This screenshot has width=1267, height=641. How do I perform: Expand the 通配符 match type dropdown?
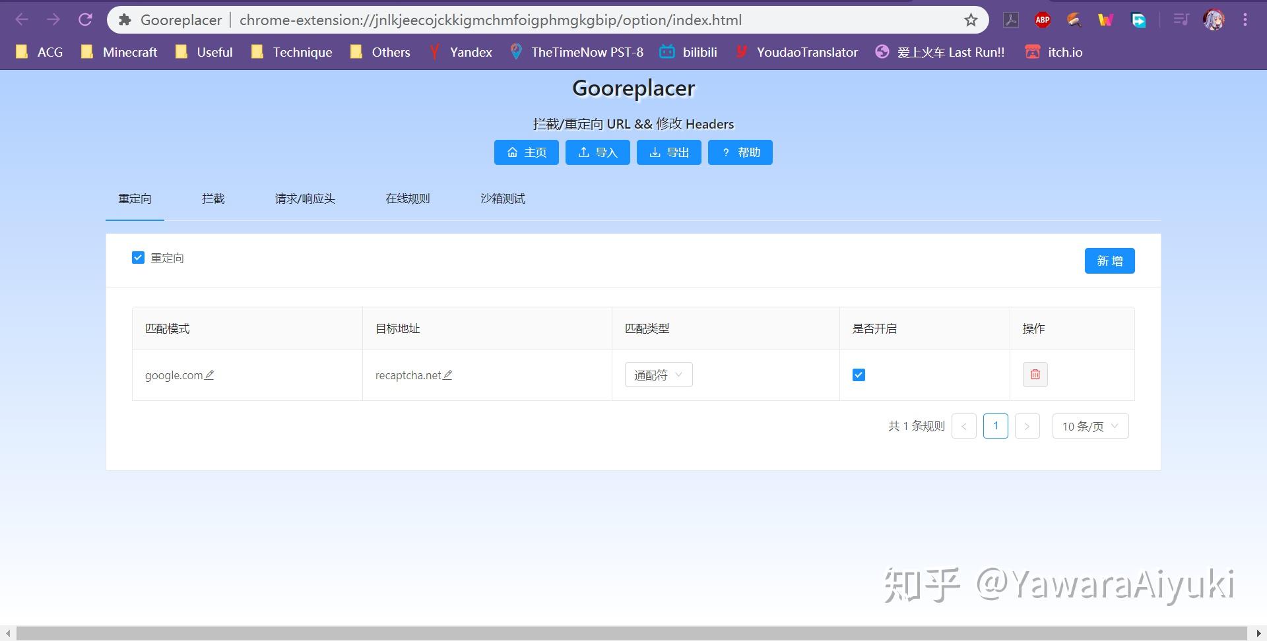tap(659, 375)
